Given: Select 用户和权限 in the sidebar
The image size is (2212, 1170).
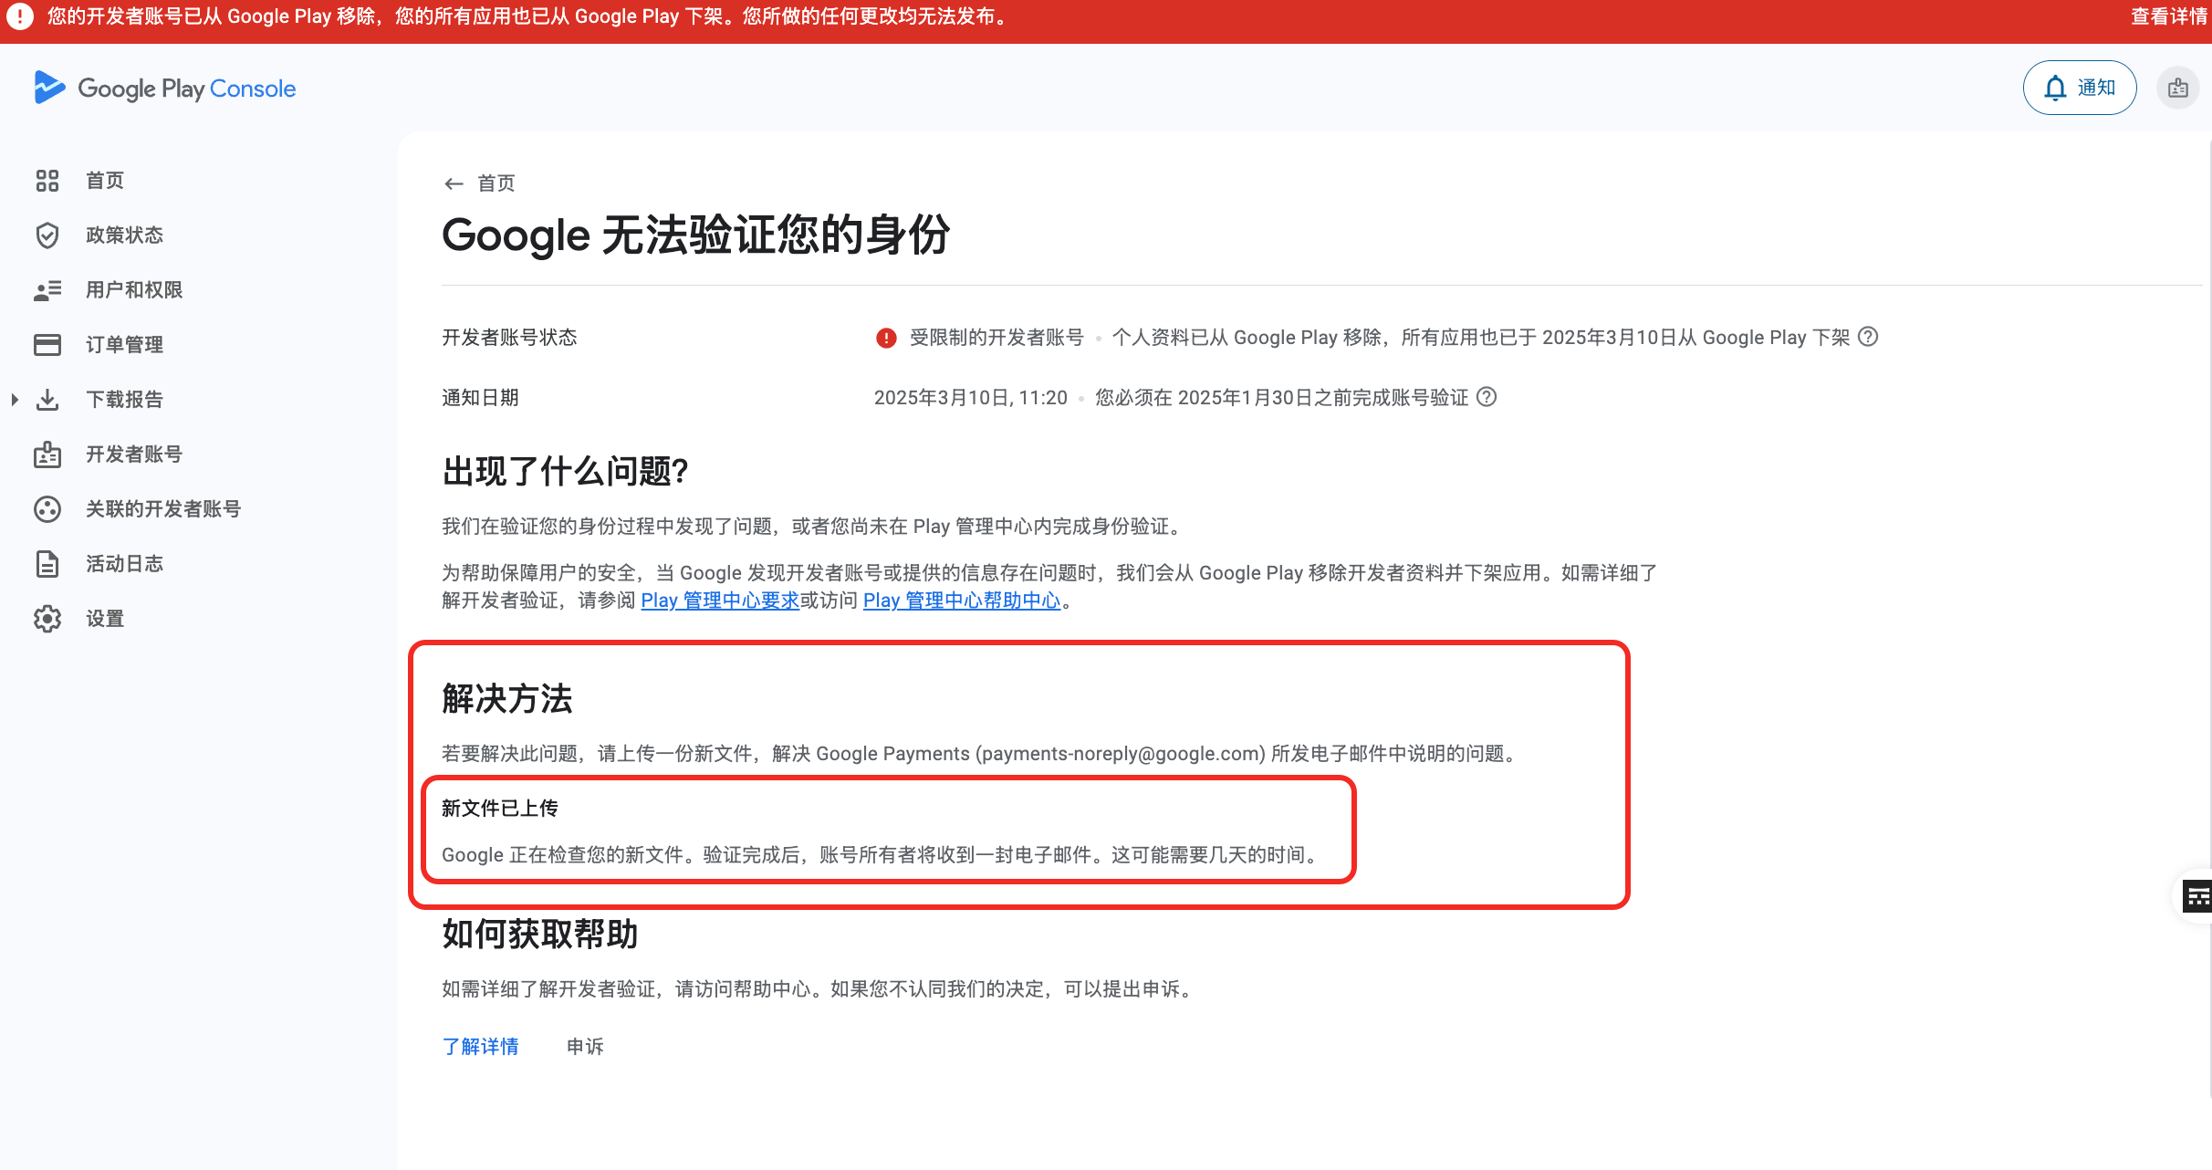Looking at the screenshot, I should (x=133, y=289).
